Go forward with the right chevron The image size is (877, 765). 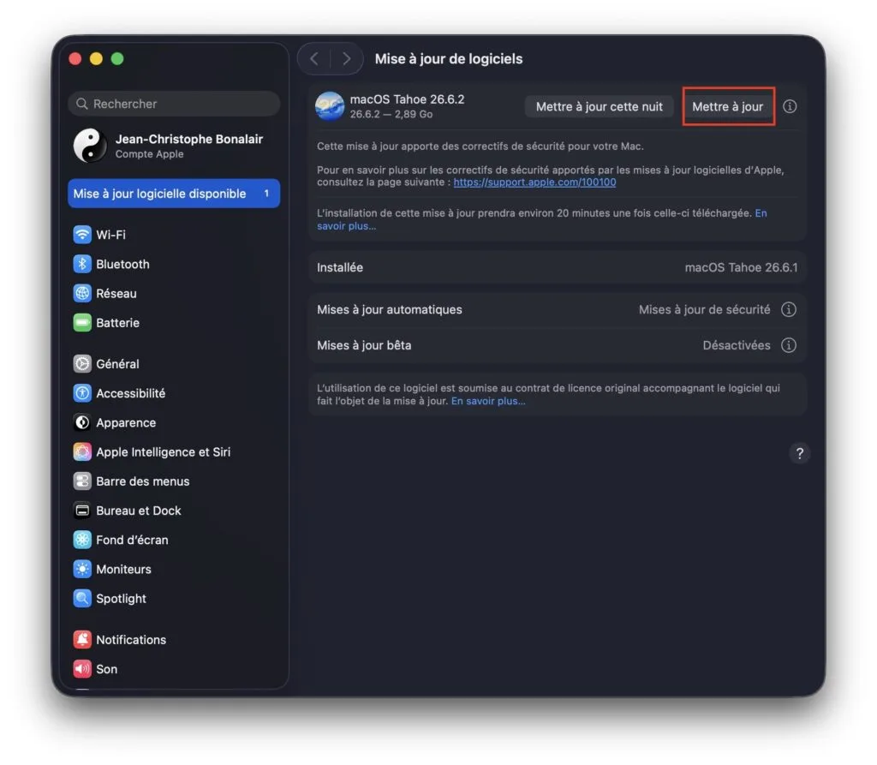coord(346,59)
